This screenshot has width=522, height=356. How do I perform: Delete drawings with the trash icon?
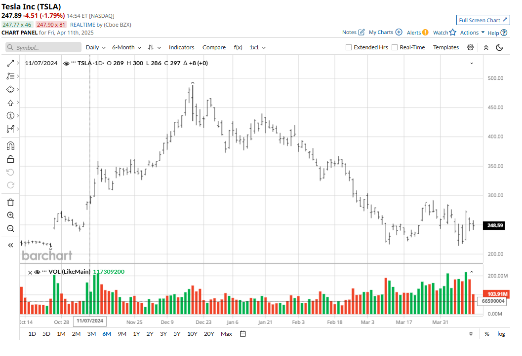tap(10, 202)
